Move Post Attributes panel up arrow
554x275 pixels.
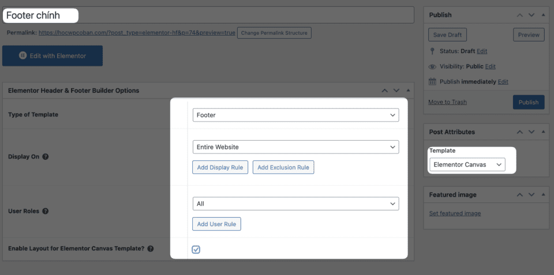click(x=520, y=132)
